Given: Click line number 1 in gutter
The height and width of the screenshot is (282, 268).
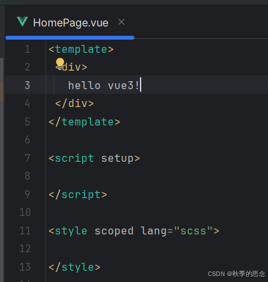Looking at the screenshot, I should (27, 49).
